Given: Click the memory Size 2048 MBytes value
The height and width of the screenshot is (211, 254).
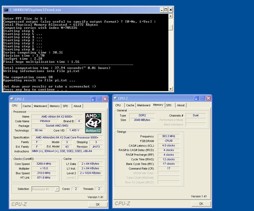Looking at the screenshot, I should click(142, 120).
